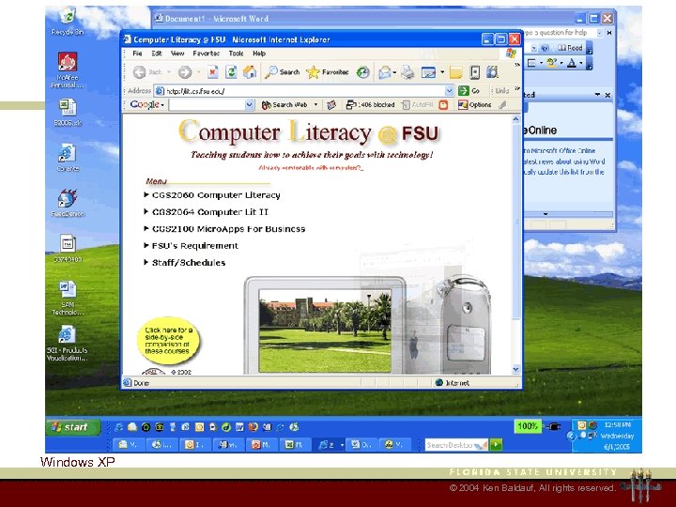Open the SAN Technolo... Word document icon
The width and height of the screenshot is (676, 507).
[68, 298]
